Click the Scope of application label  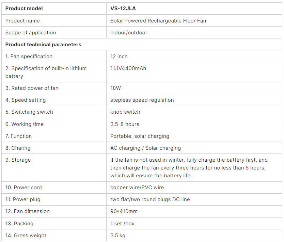[x=31, y=33]
